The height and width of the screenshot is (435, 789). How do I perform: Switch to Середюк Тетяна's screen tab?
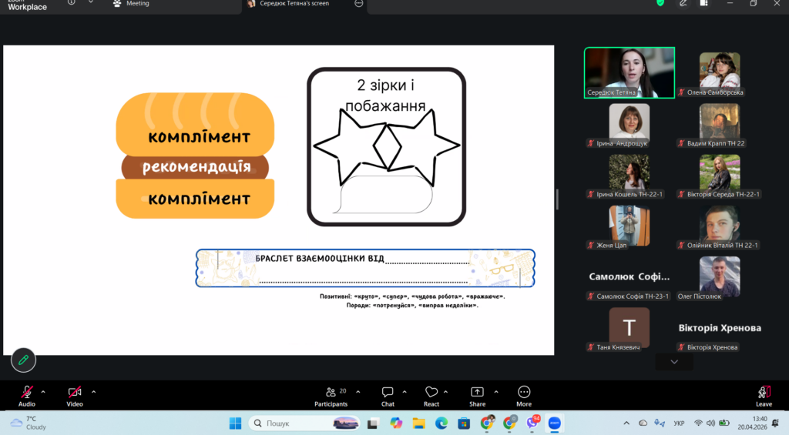point(294,4)
